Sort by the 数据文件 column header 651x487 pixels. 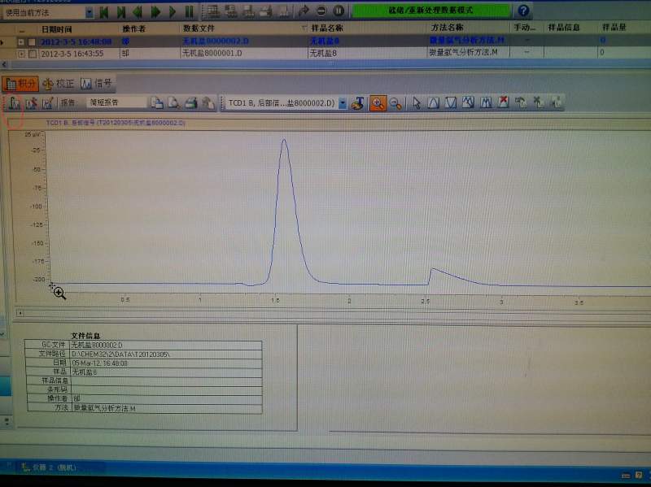coord(199,28)
